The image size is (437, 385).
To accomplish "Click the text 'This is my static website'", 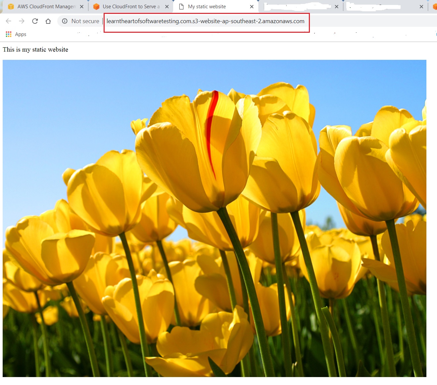I will pos(35,50).
